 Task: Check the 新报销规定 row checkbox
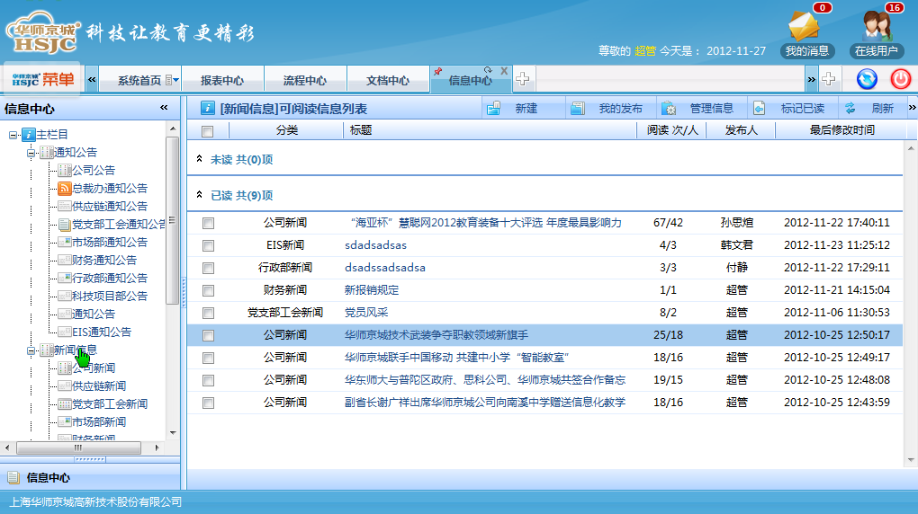(208, 290)
